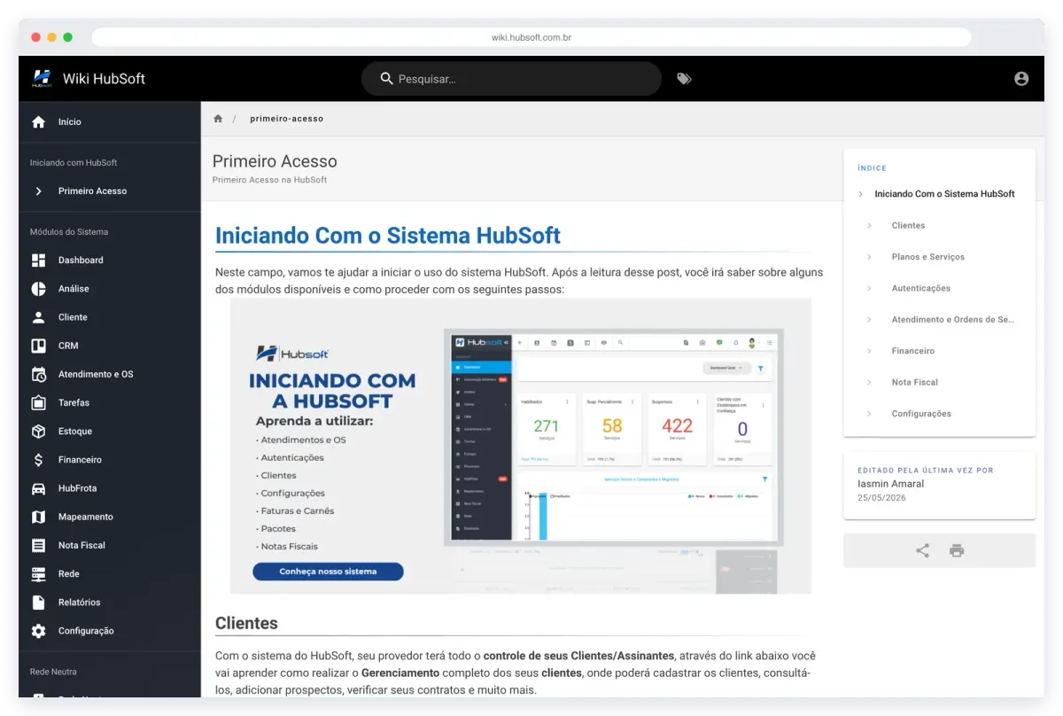
Task: Click the Iniciando com a HubSoft banner image
Action: pyautogui.click(x=521, y=446)
